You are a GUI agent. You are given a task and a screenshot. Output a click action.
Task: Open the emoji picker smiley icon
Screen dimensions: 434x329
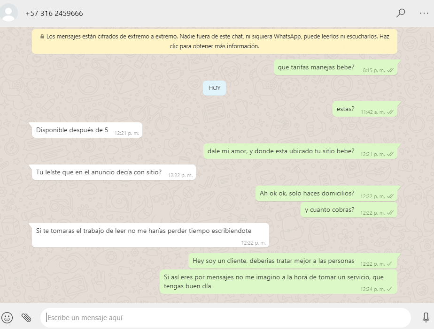click(7, 317)
